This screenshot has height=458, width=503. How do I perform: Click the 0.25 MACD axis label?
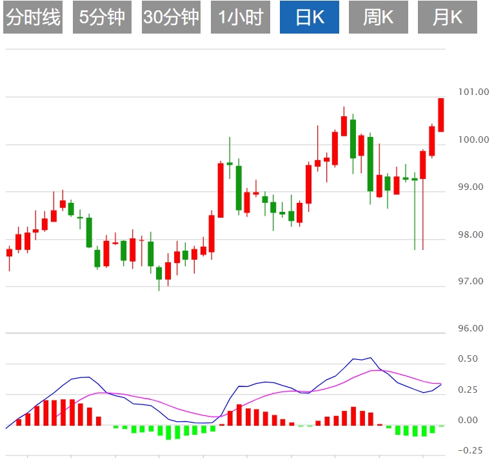coord(468,390)
